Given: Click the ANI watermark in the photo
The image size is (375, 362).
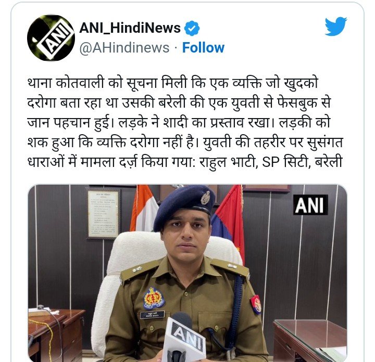Looking at the screenshot, I should pos(310,204).
